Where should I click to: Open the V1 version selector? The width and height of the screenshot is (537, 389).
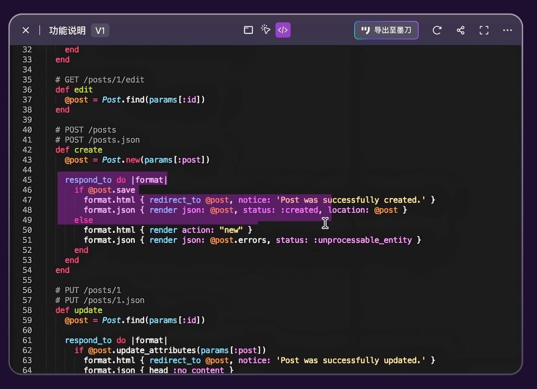point(100,31)
